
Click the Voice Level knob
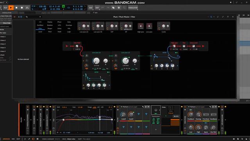[x=193, y=46]
